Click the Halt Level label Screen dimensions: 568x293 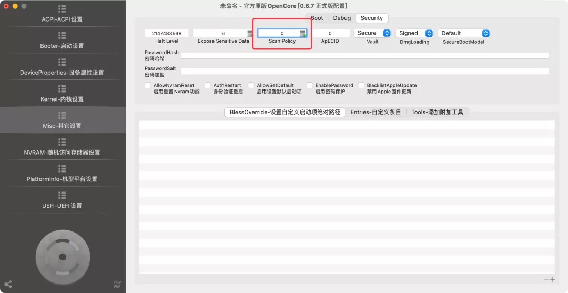point(167,41)
